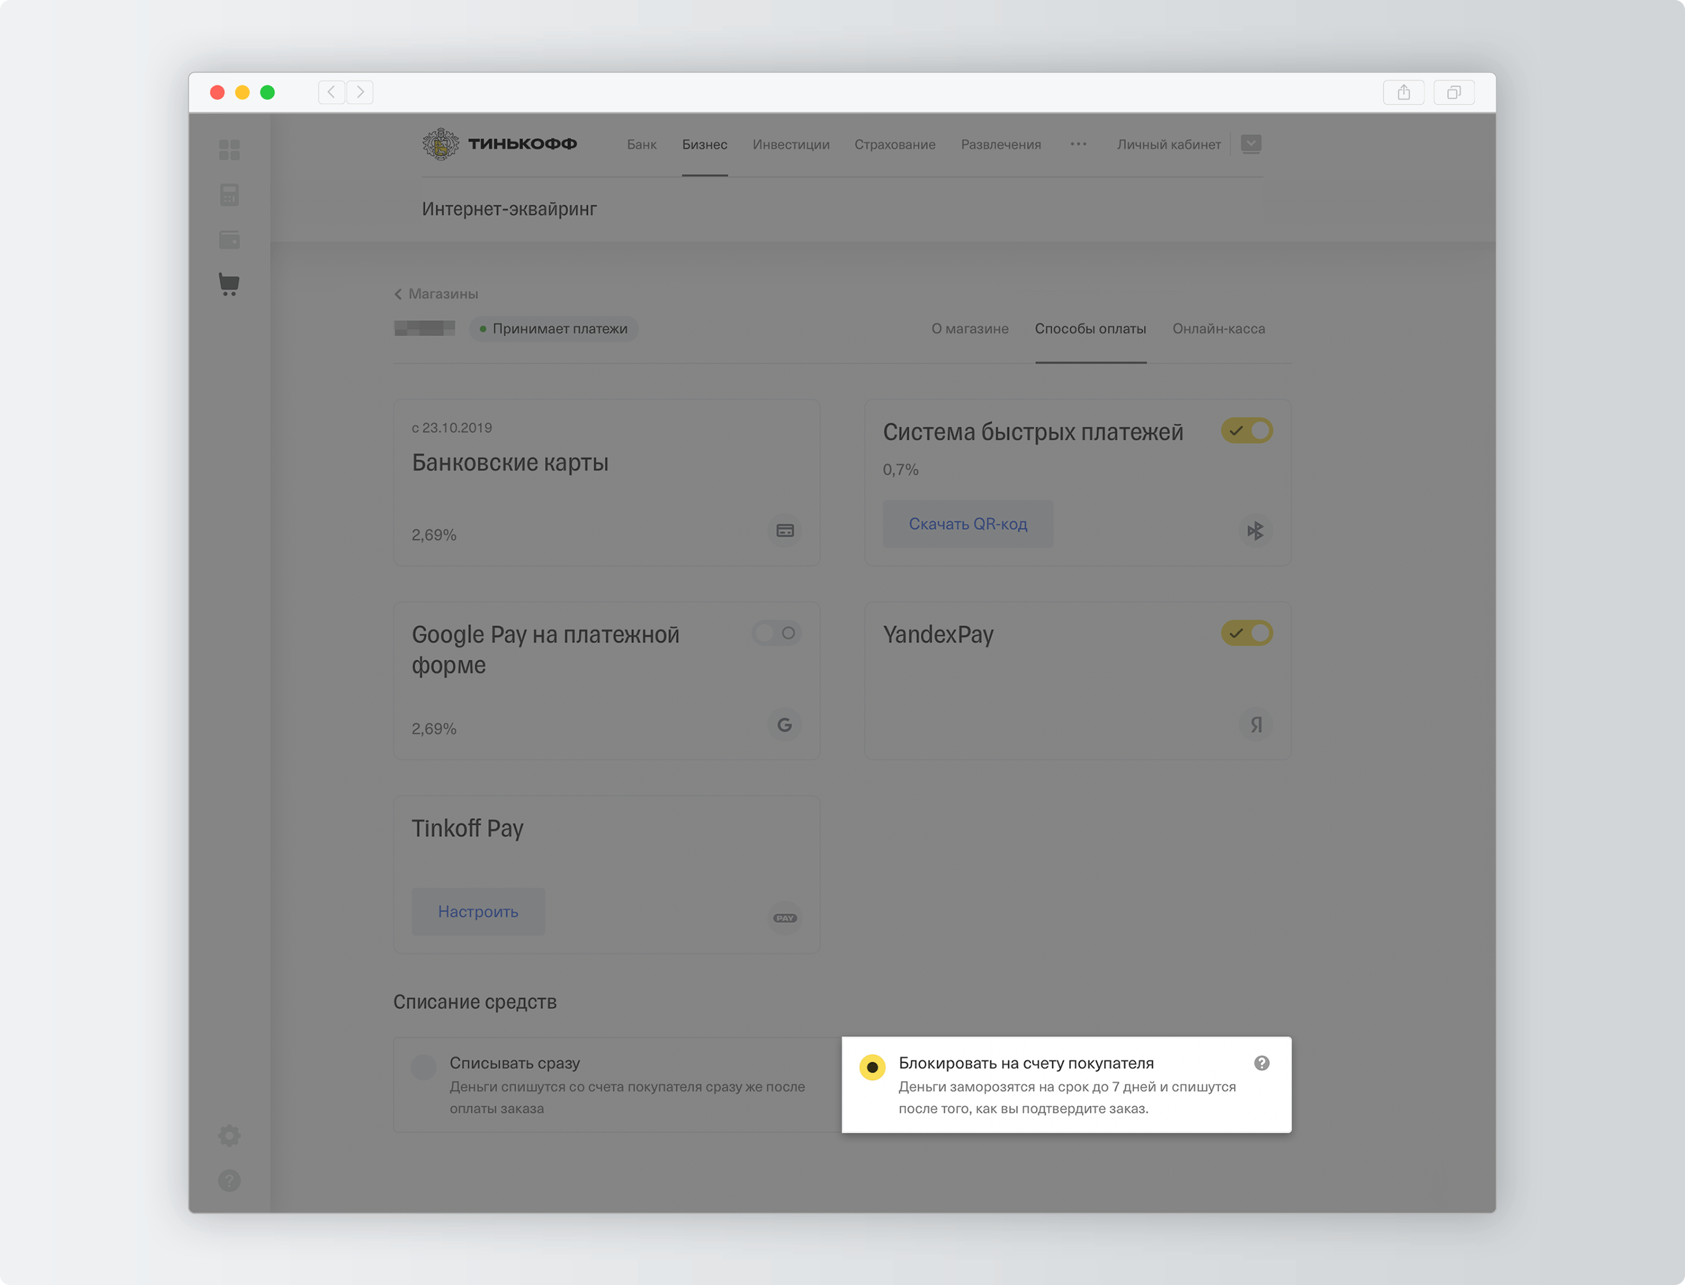This screenshot has width=1685, height=1285.
Task: Open the Инвестиции menu item
Action: pyautogui.click(x=792, y=145)
